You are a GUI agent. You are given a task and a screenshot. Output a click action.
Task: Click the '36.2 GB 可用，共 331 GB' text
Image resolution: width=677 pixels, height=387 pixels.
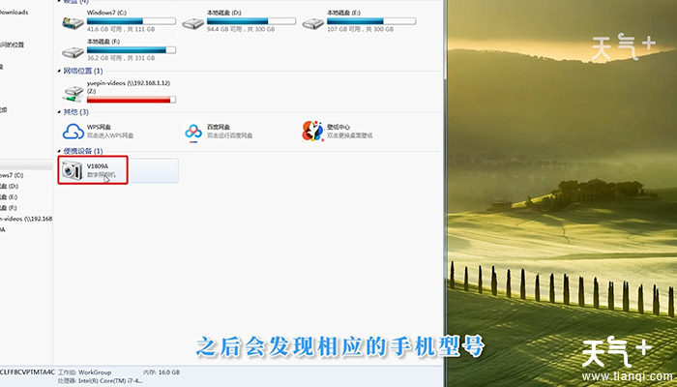[x=121, y=58]
